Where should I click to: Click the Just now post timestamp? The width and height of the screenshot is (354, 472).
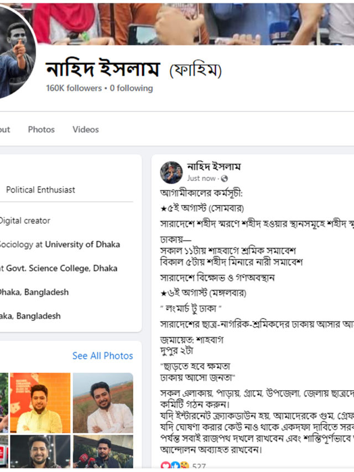click(x=201, y=179)
